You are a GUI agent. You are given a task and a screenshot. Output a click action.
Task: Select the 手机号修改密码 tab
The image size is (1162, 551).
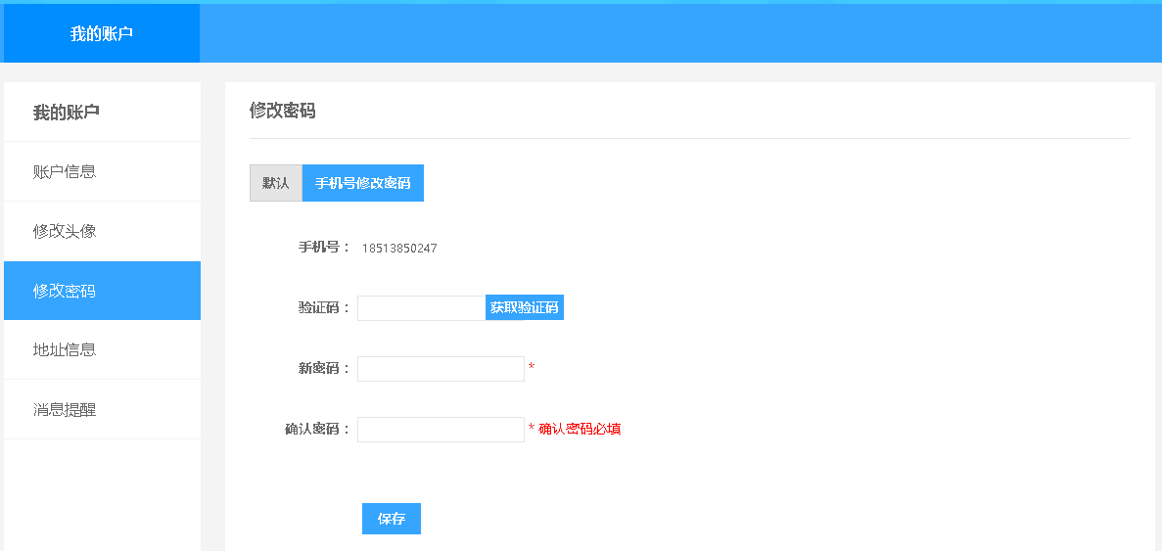[x=363, y=183]
